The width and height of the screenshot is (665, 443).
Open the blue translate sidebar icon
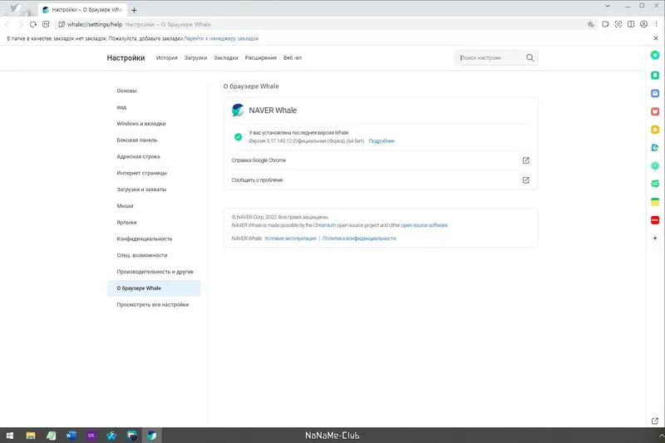(x=655, y=147)
